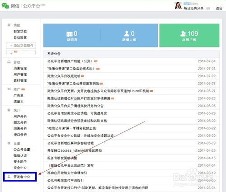Click the 管理 section bell icon
The height and width of the screenshot is (192, 226).
coord(9,62)
